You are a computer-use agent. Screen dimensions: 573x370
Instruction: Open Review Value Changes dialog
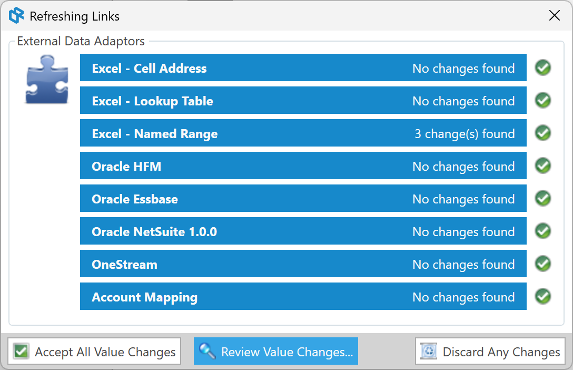(276, 352)
